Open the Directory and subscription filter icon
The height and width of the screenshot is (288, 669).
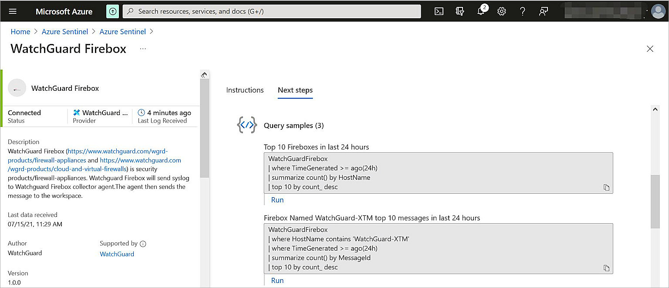460,11
